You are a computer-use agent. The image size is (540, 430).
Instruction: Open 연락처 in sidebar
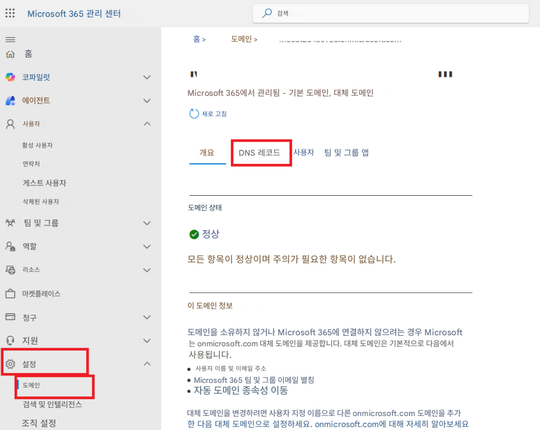pyautogui.click(x=31, y=164)
